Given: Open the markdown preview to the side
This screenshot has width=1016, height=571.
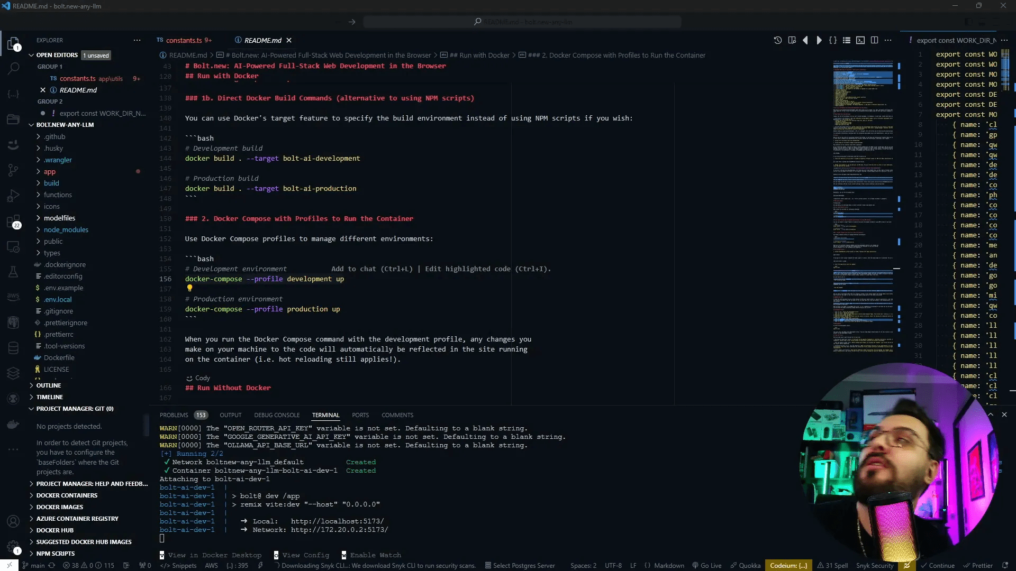Looking at the screenshot, I should click(x=792, y=40).
